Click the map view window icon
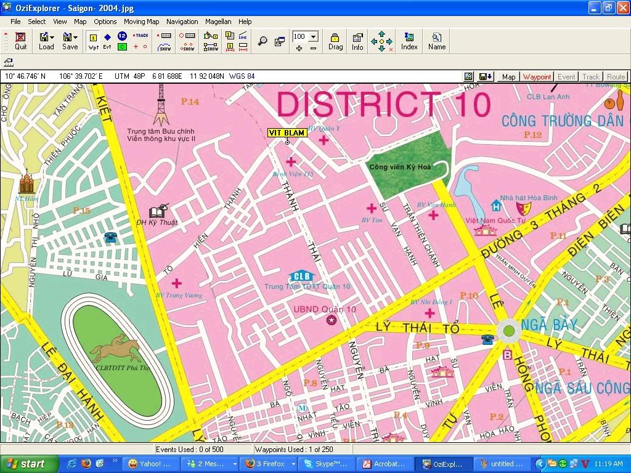Screen dimensions: 631x473 (x=280, y=41)
